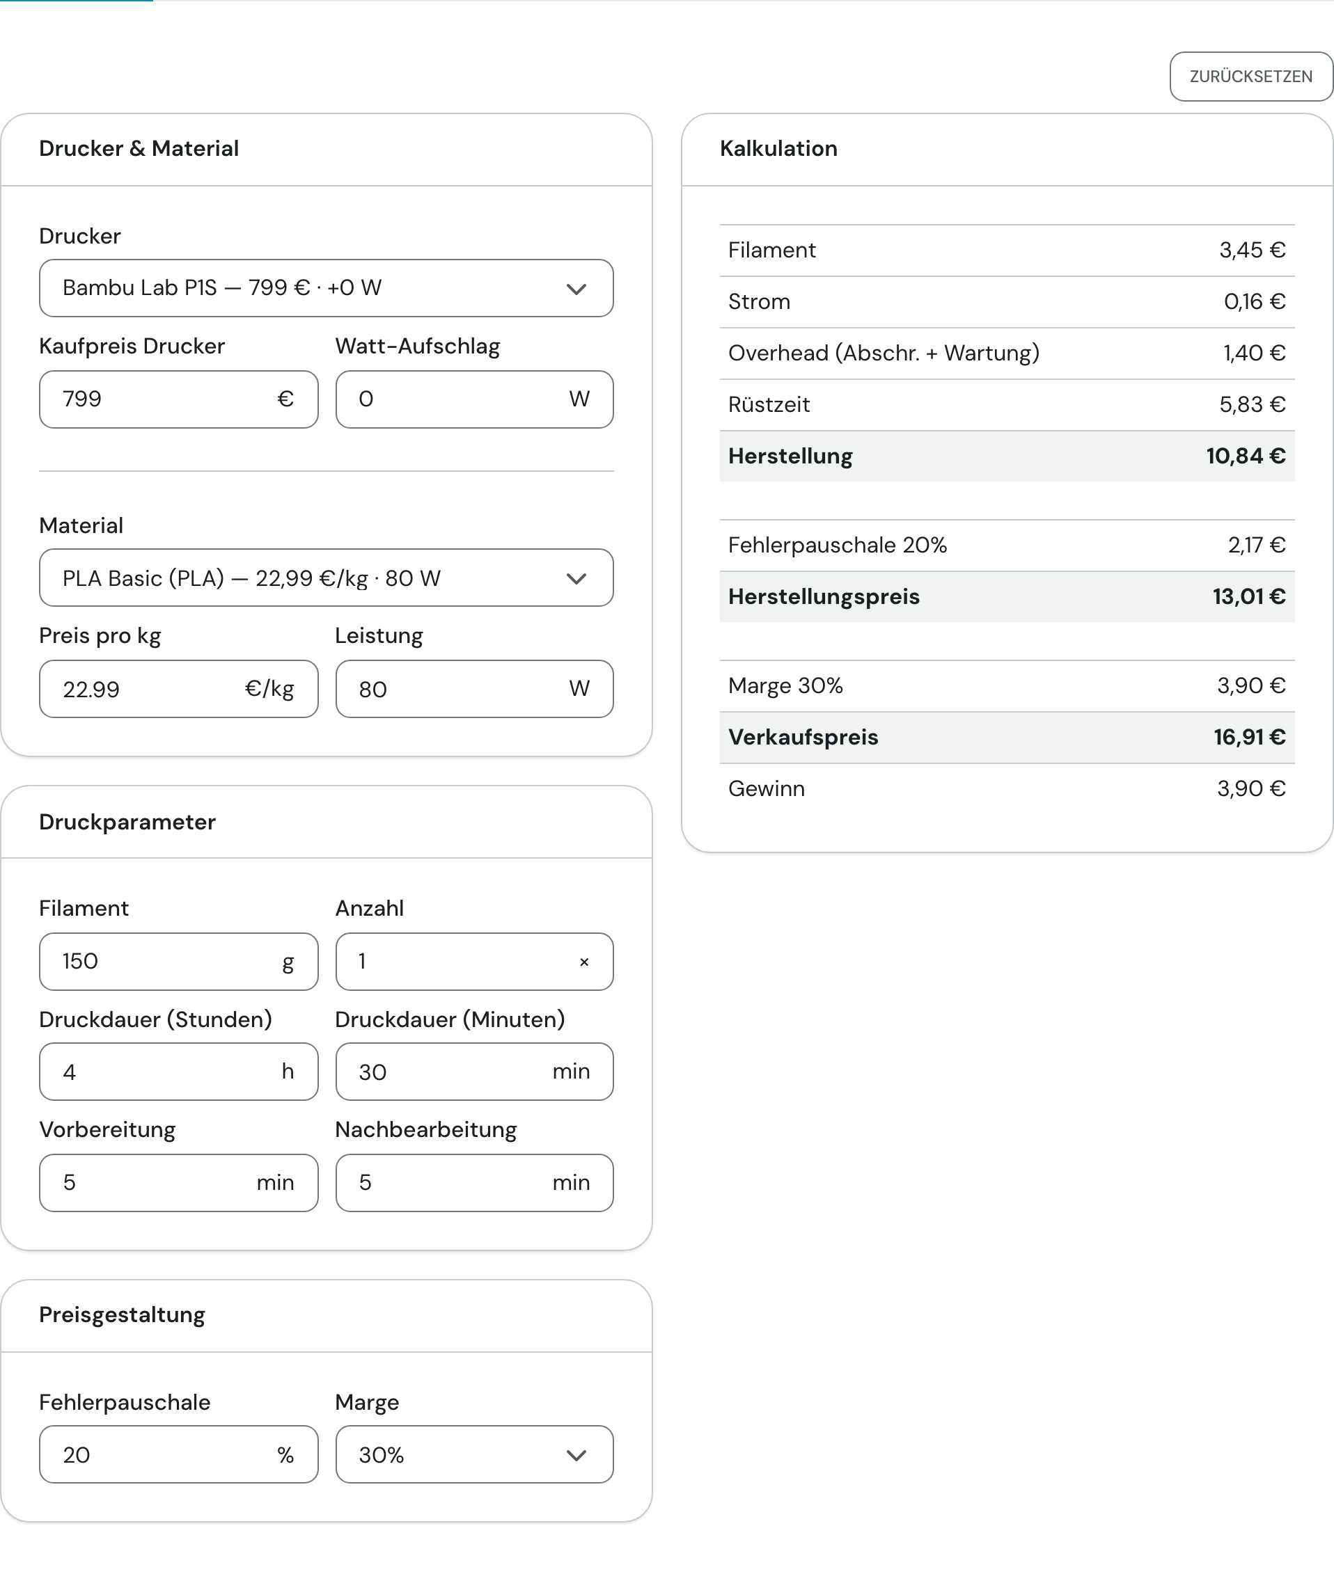Click the Fehlerpauschale 20% row label
This screenshot has width=1334, height=1574.
pyautogui.click(x=837, y=545)
